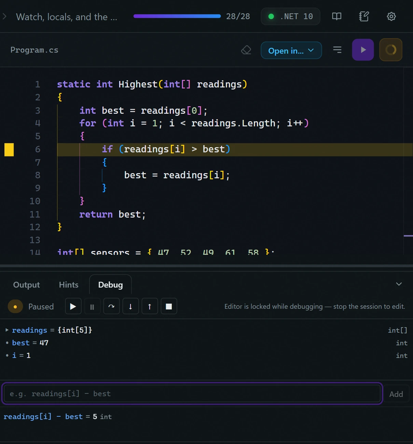This screenshot has height=444, width=413.
Task: Click the Paused status indicator dot
Action: click(15, 307)
